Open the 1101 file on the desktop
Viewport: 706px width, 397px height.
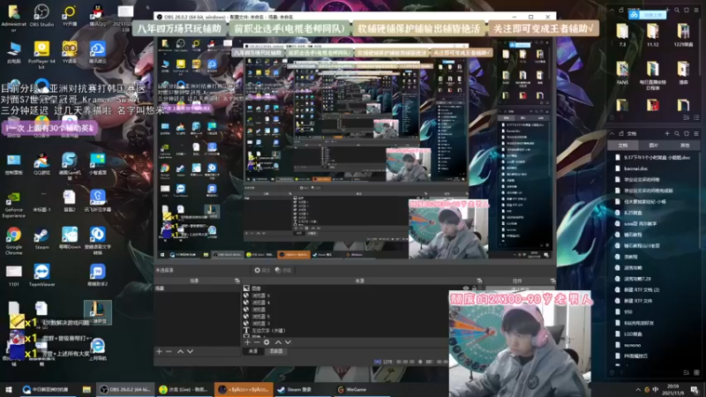tap(13, 275)
